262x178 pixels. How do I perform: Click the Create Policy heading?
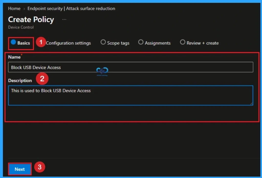click(31, 19)
